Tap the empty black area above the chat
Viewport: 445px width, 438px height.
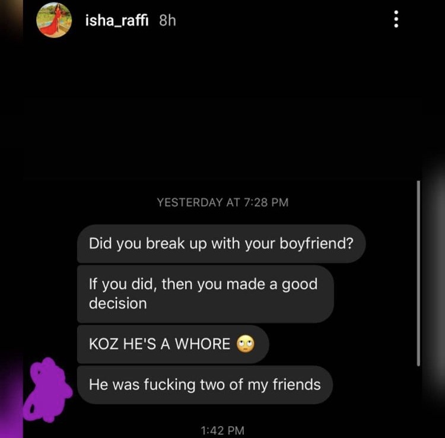point(223,113)
